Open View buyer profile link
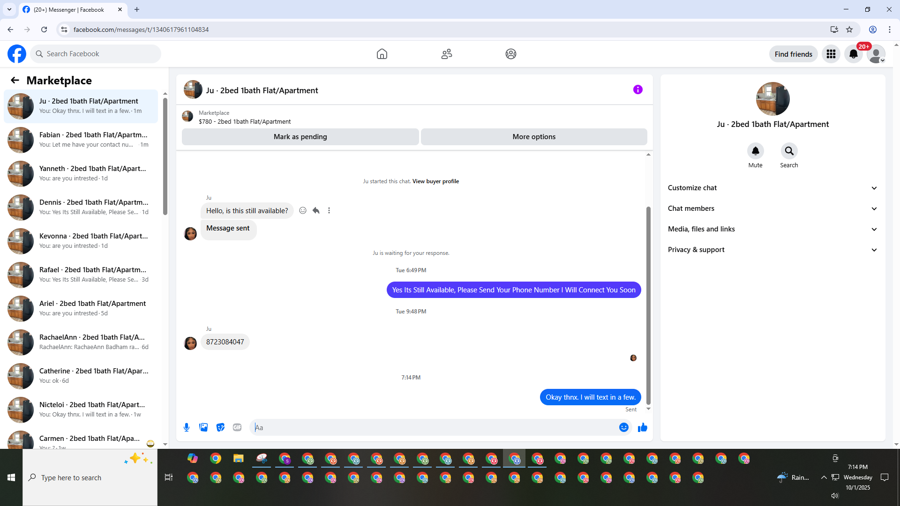The image size is (900, 506). [435, 181]
